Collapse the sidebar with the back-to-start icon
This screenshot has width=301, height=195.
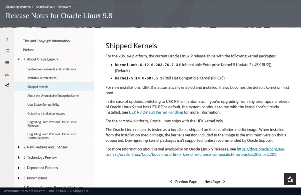[7, 40]
